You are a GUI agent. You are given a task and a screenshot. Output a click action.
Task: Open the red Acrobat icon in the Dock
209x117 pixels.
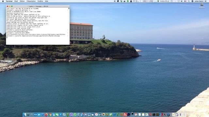[x=125, y=114]
